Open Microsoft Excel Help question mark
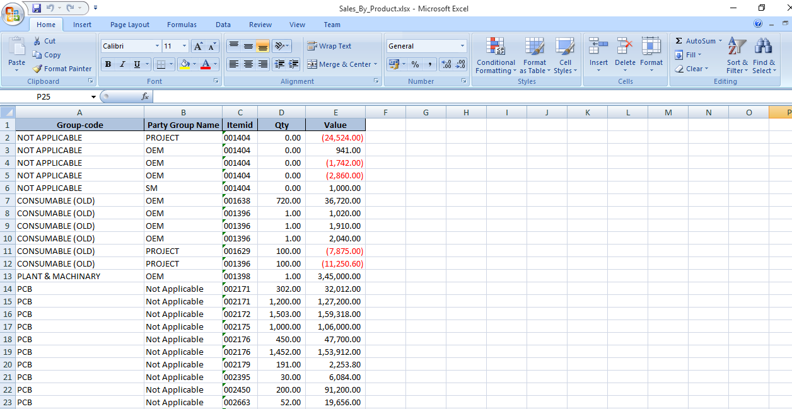 point(758,24)
